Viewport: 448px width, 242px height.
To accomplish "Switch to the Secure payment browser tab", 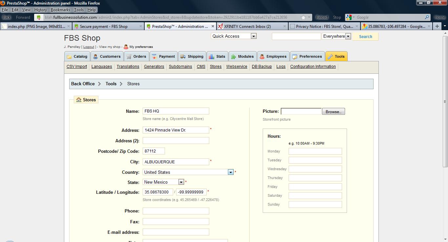I will (104, 26).
